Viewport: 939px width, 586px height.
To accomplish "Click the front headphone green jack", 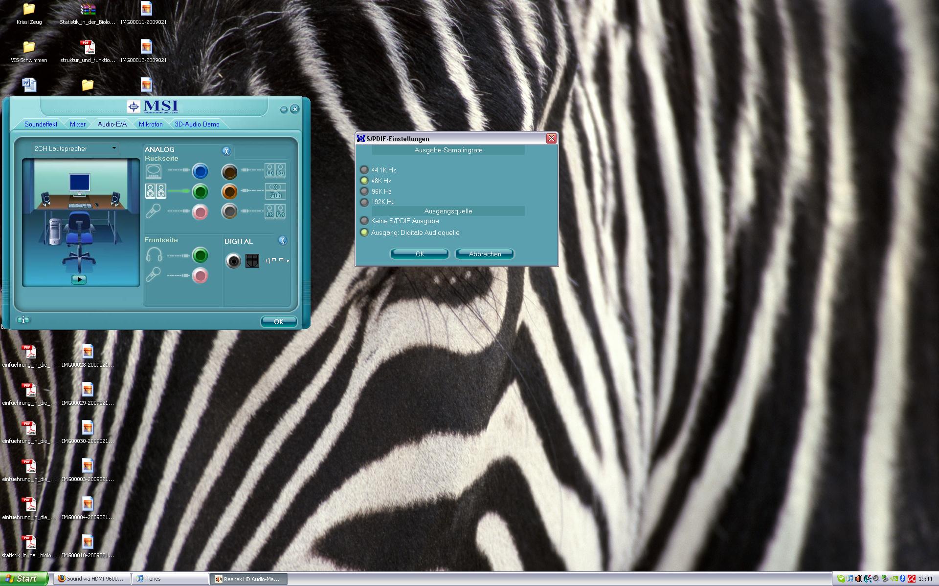I will 200,255.
